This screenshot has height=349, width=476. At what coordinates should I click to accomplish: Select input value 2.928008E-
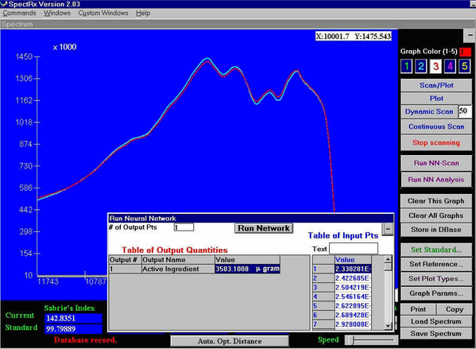point(353,324)
